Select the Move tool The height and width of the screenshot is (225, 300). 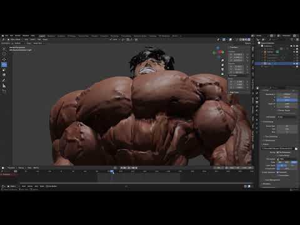4,59
